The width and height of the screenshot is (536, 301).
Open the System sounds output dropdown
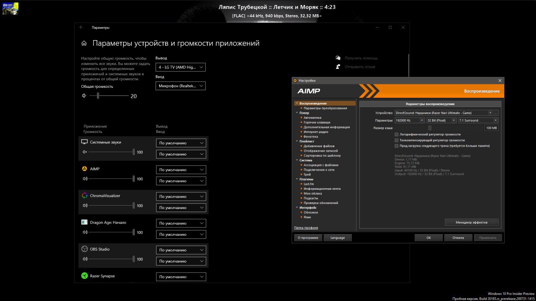[x=181, y=143]
